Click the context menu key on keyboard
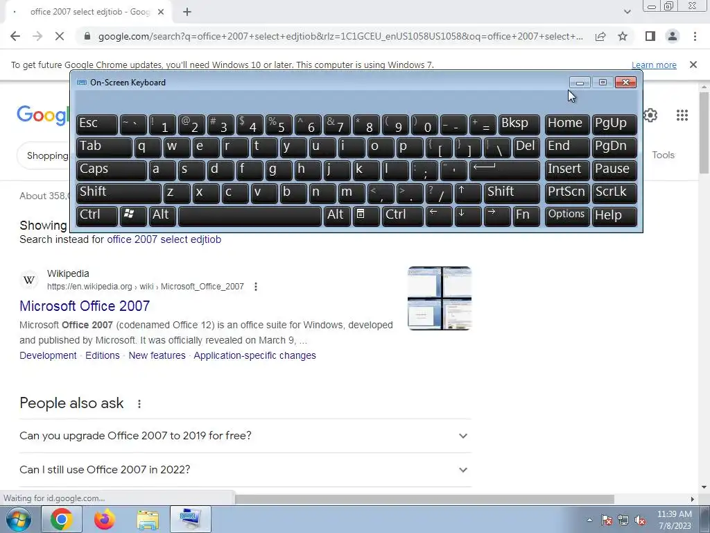The height and width of the screenshot is (533, 710). 366,216
